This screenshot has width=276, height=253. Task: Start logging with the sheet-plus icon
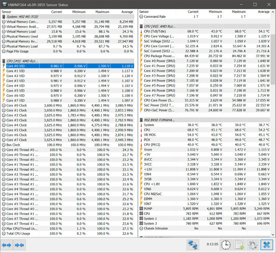(239, 245)
